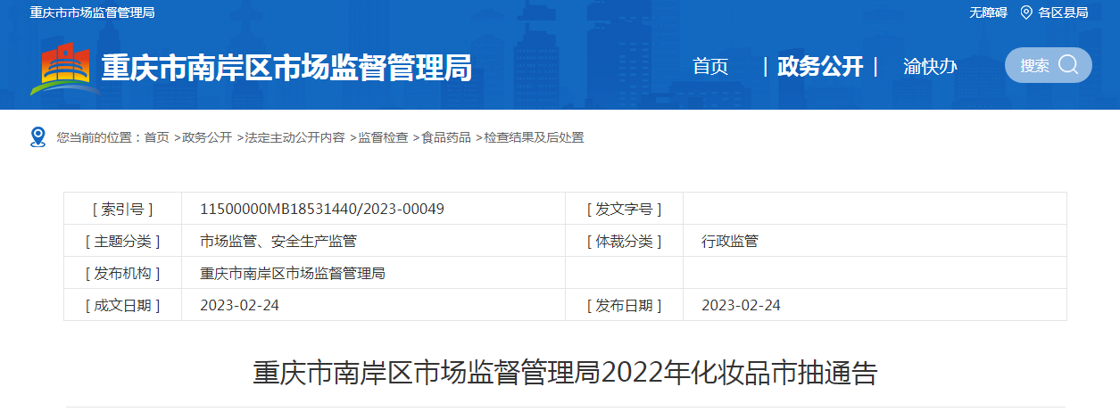Click the [ 发布机构 ] label cell
Image resolution: width=1120 pixels, height=420 pixels.
pyautogui.click(x=123, y=273)
